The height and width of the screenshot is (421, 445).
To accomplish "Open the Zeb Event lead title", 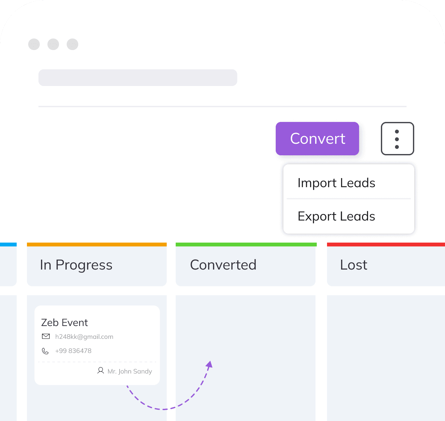I will [x=64, y=322].
